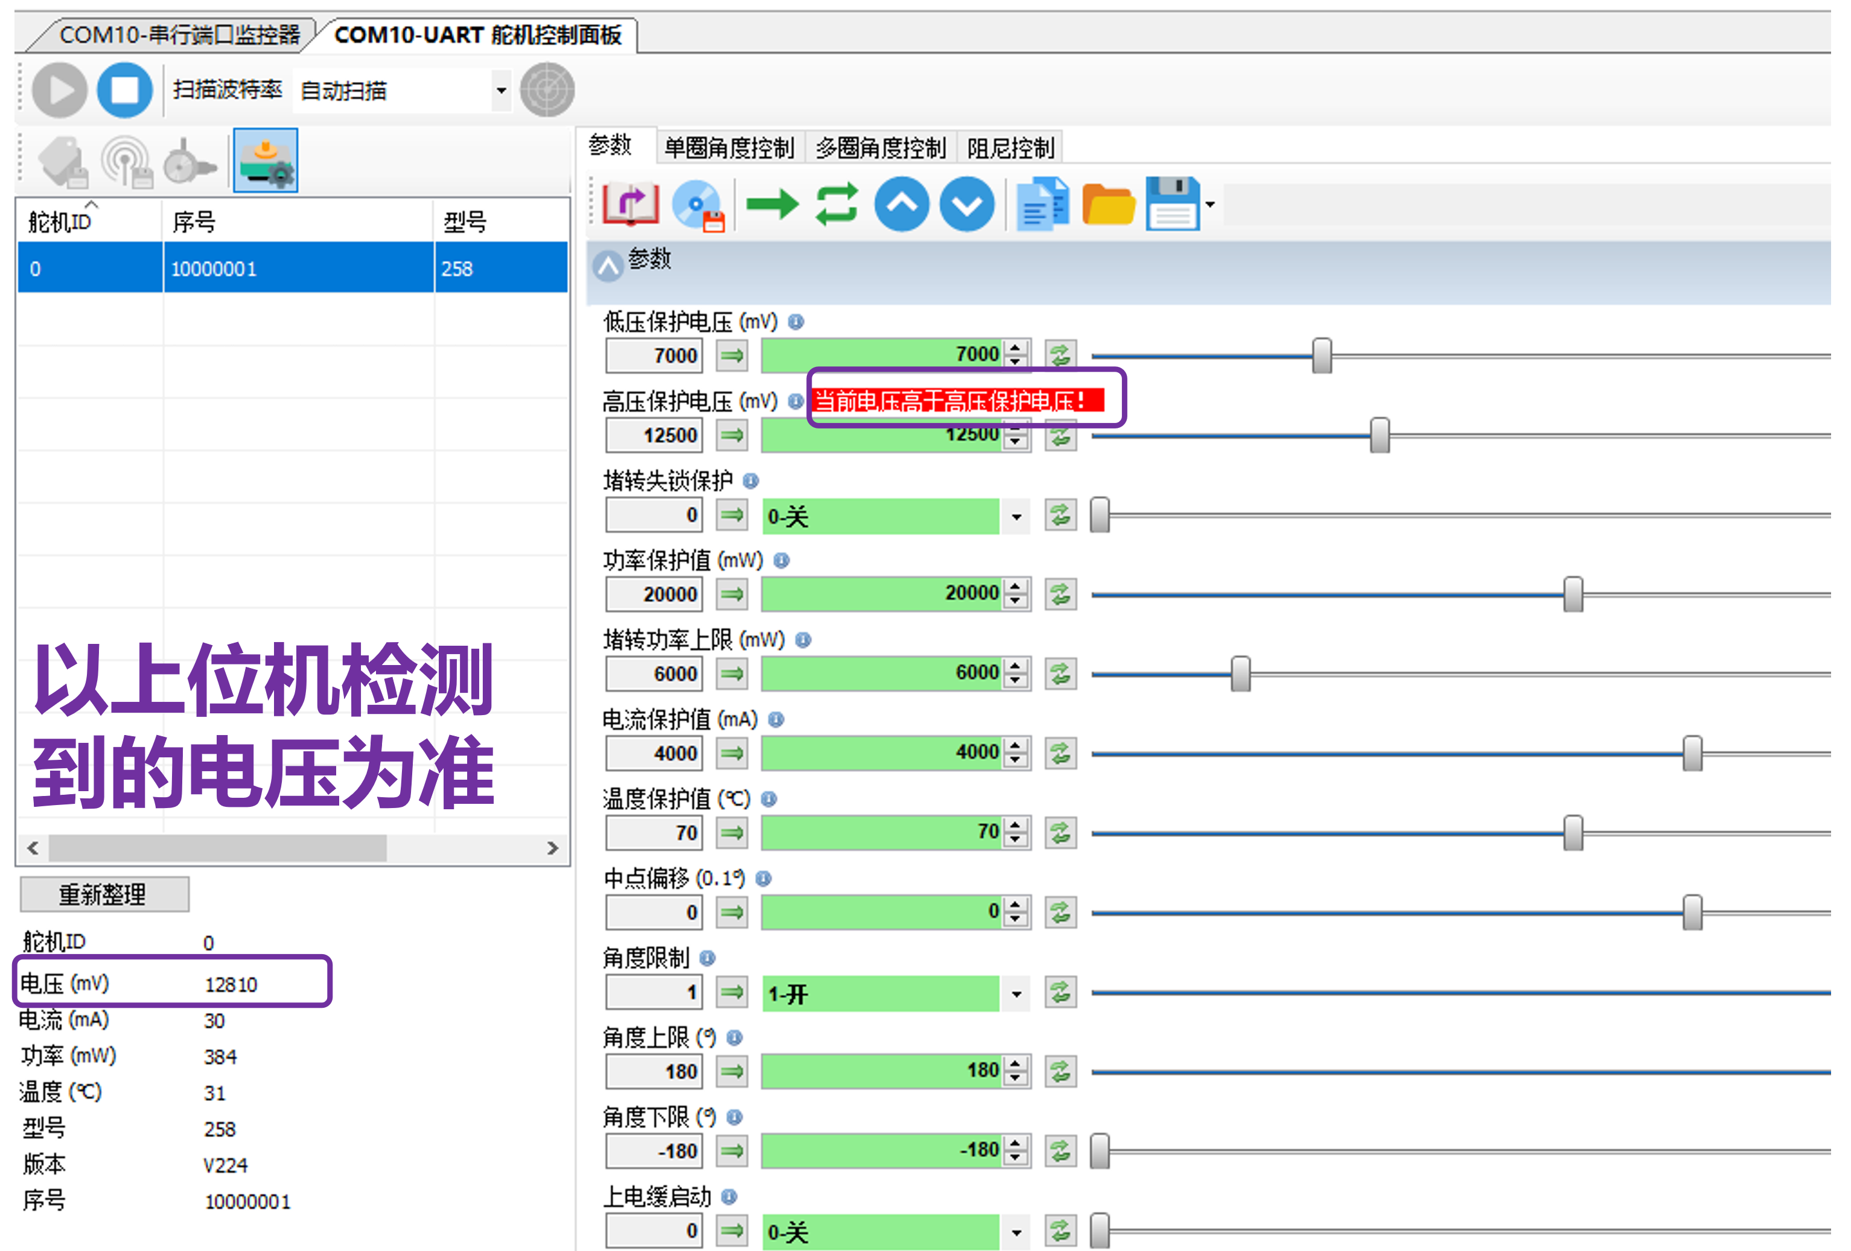
Task: Open the 参数 tab
Action: 611,145
